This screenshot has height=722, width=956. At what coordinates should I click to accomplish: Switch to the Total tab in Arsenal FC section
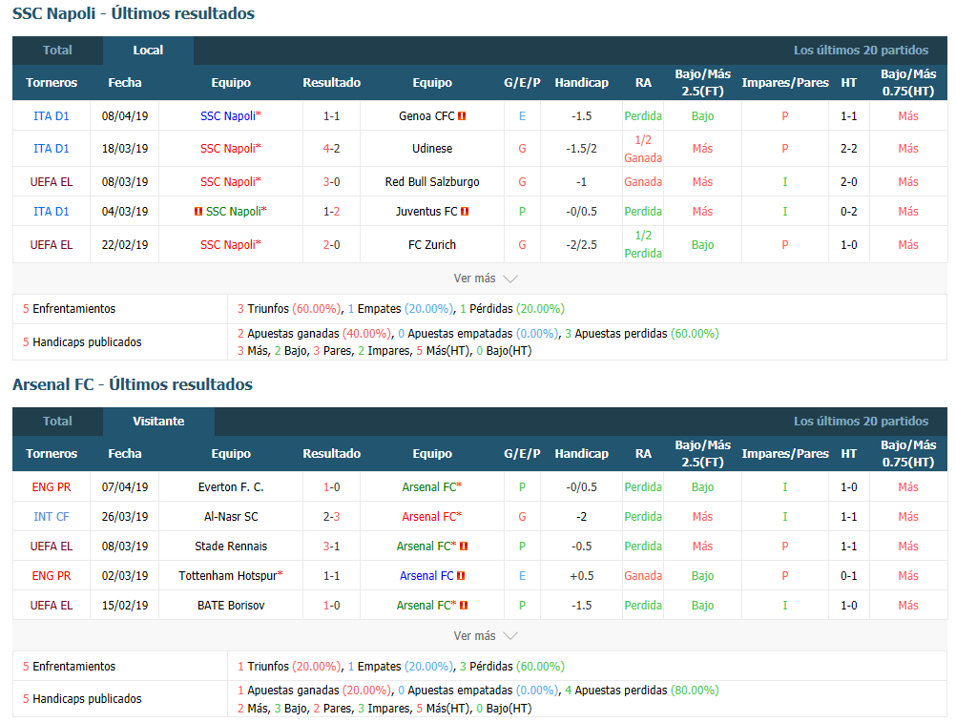pos(57,422)
